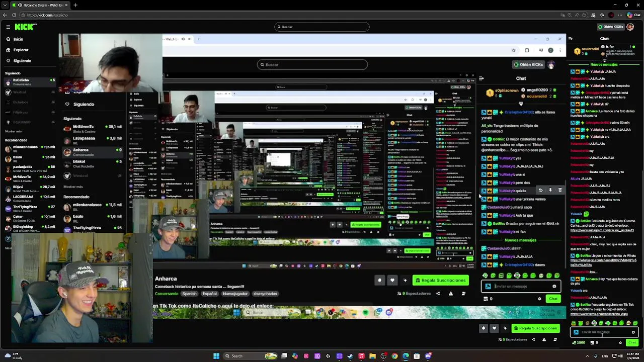This screenshot has height=362, width=644.
Task: Open the Windows Start menu
Action: click(x=216, y=356)
